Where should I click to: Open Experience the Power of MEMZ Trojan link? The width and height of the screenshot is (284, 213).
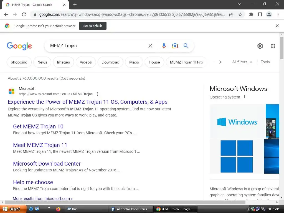[87, 102]
